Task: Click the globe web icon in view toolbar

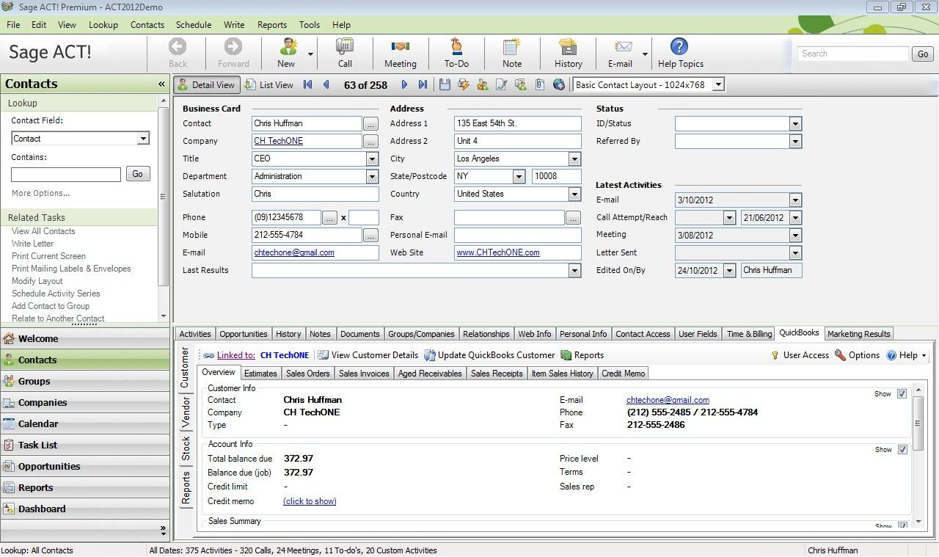Action: [x=559, y=85]
